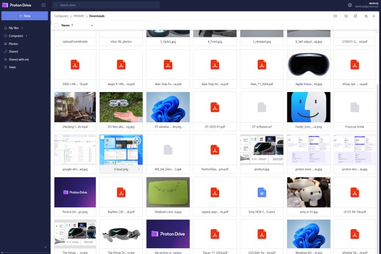This screenshot has height=254, width=381.
Task: Open the settings gear icon
Action: coord(350,5)
